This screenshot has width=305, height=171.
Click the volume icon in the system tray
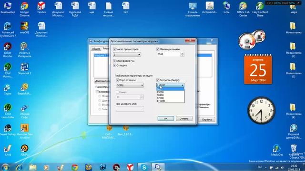pos(282,168)
